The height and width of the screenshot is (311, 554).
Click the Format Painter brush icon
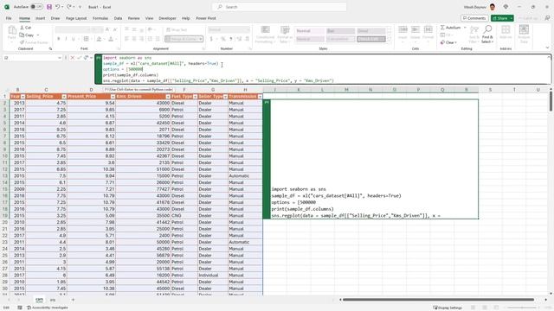click(x=22, y=42)
